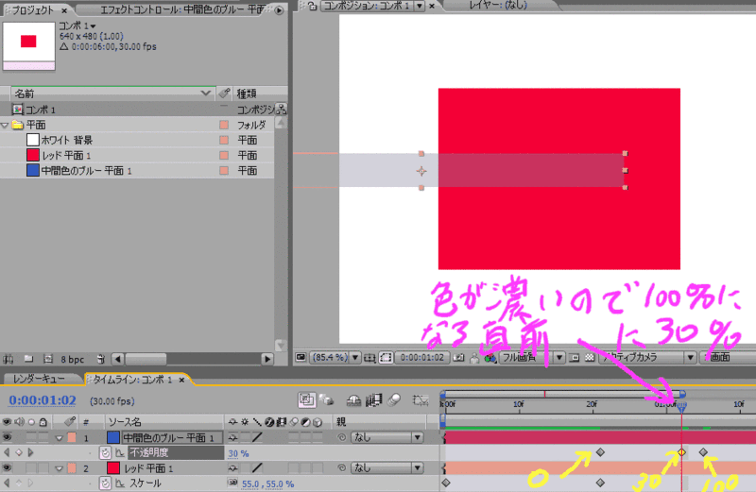Toggle keyframe checkbox for 不透明度 at current time
This screenshot has width=756, height=492.
[19, 452]
